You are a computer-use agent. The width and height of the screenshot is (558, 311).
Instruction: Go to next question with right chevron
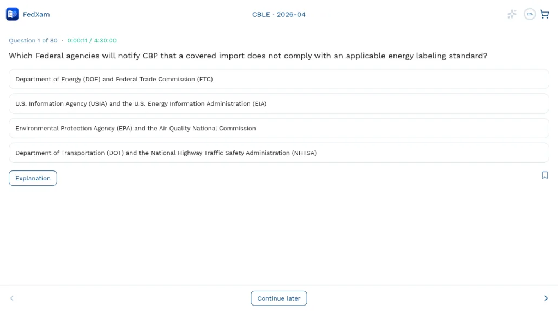tap(546, 298)
